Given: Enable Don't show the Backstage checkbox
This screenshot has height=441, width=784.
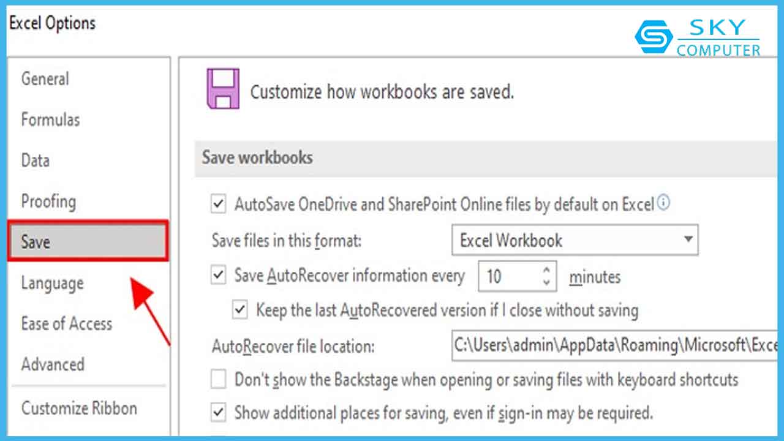Looking at the screenshot, I should [219, 380].
